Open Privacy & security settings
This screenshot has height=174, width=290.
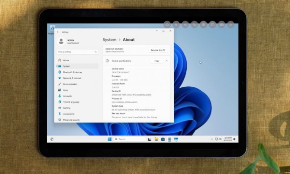pyautogui.click(x=77, y=120)
